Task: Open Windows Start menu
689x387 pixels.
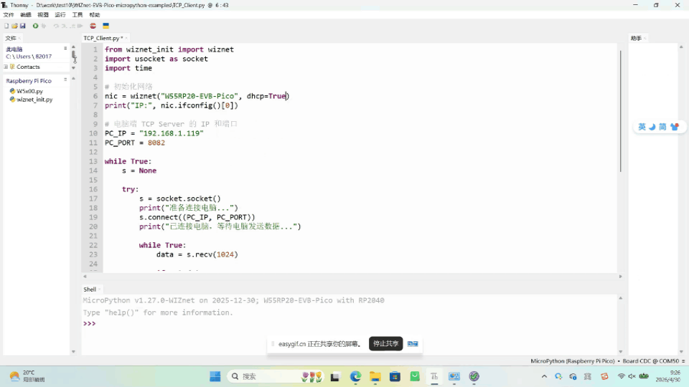Action: [215, 376]
